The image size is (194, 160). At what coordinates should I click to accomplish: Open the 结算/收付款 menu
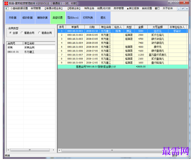point(104,9)
